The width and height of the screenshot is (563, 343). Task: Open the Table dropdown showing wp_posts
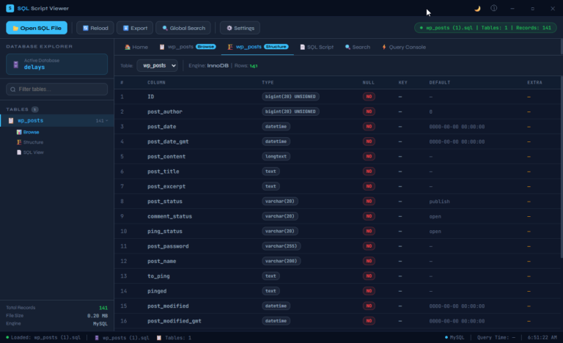(x=158, y=66)
